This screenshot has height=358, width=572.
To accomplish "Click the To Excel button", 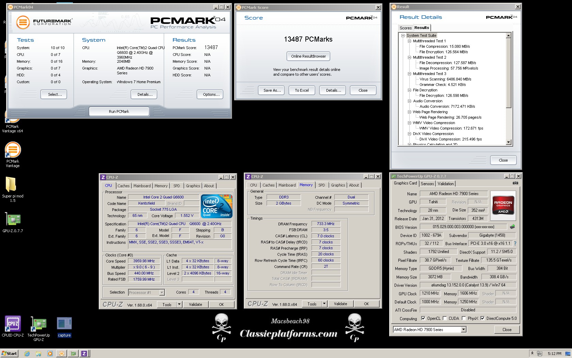I will click(x=302, y=90).
